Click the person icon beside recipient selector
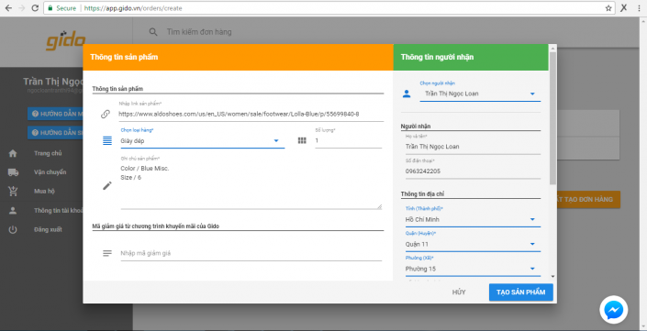Viewport: 647px width, 331px height. 407,94
